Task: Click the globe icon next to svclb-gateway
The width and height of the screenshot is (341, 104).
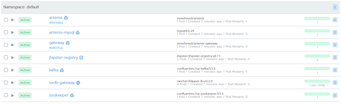Action: 78,83
